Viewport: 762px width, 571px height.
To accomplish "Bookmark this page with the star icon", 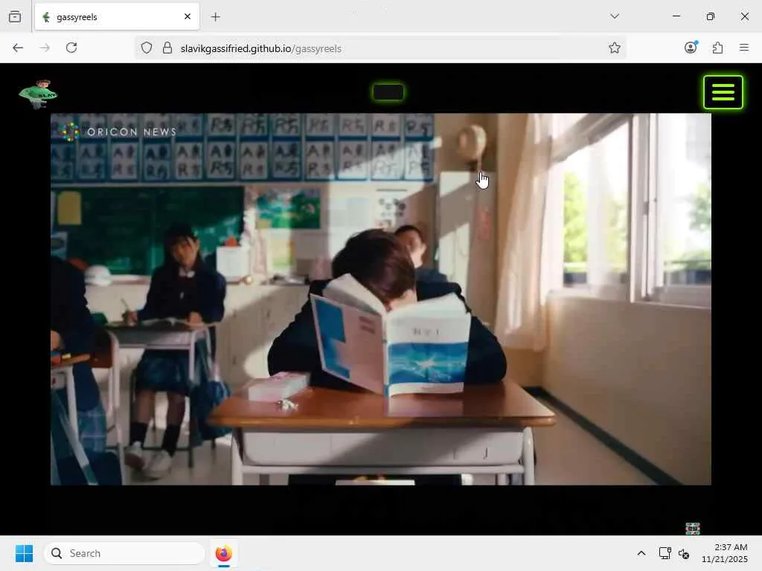I will [x=614, y=48].
